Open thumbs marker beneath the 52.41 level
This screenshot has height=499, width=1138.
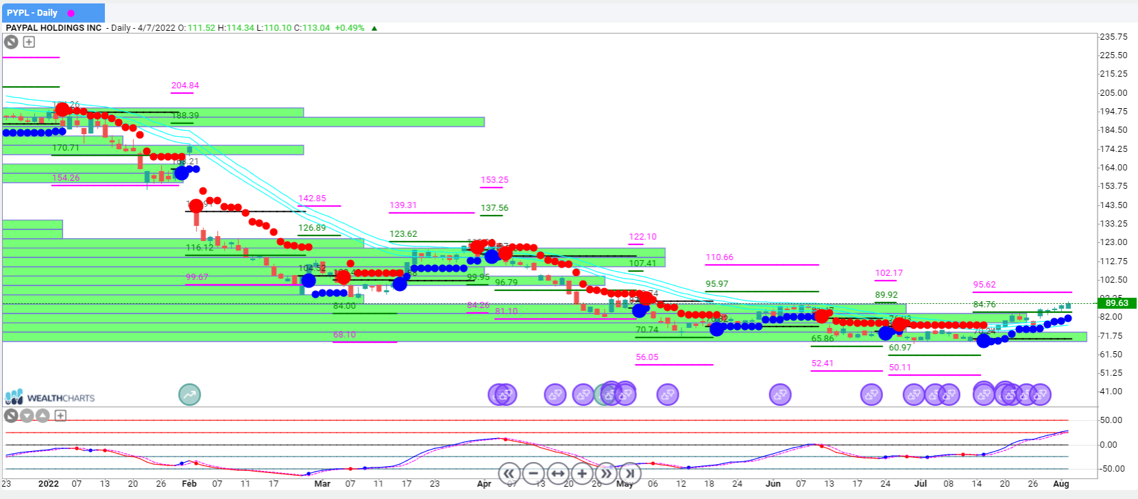tap(871, 394)
